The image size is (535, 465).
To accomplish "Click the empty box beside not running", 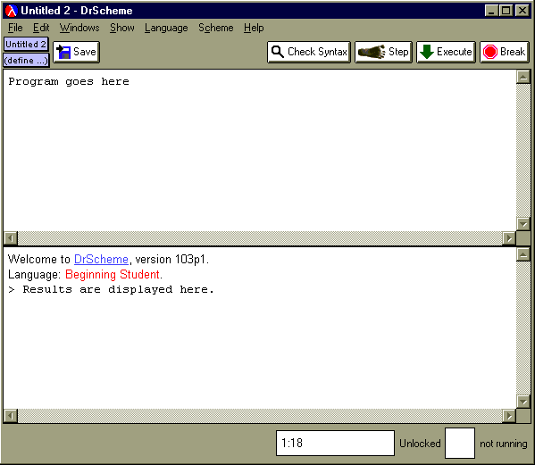I will (460, 443).
